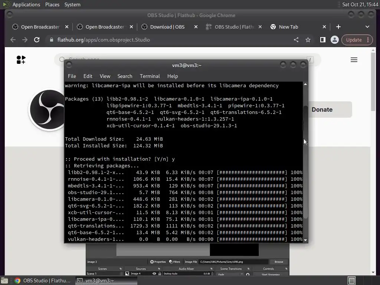Open the terminal Search menu

click(125, 76)
